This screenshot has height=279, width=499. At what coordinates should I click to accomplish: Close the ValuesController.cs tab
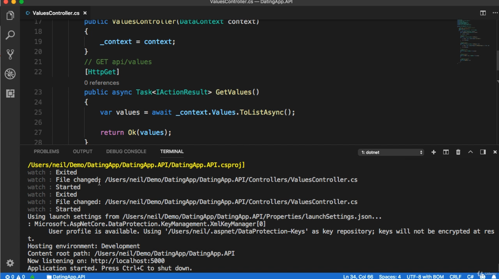click(85, 13)
